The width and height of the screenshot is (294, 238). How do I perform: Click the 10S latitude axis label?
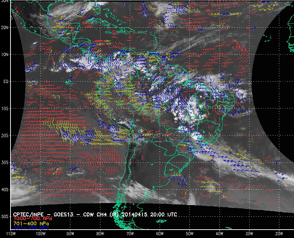pos(5,108)
